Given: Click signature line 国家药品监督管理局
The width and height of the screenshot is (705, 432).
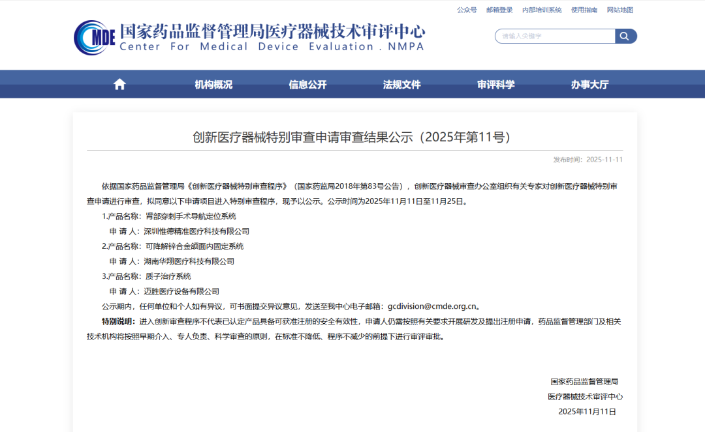Looking at the screenshot, I should tap(584, 382).
